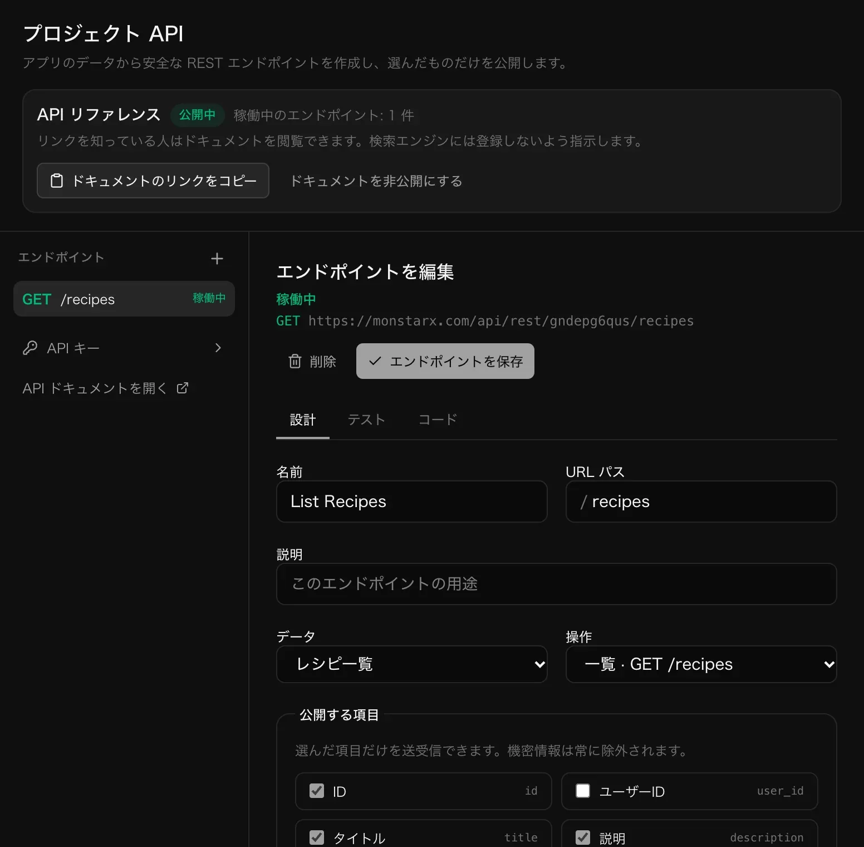Click the 公開する項目 section legend
864x847 pixels.
click(339, 715)
